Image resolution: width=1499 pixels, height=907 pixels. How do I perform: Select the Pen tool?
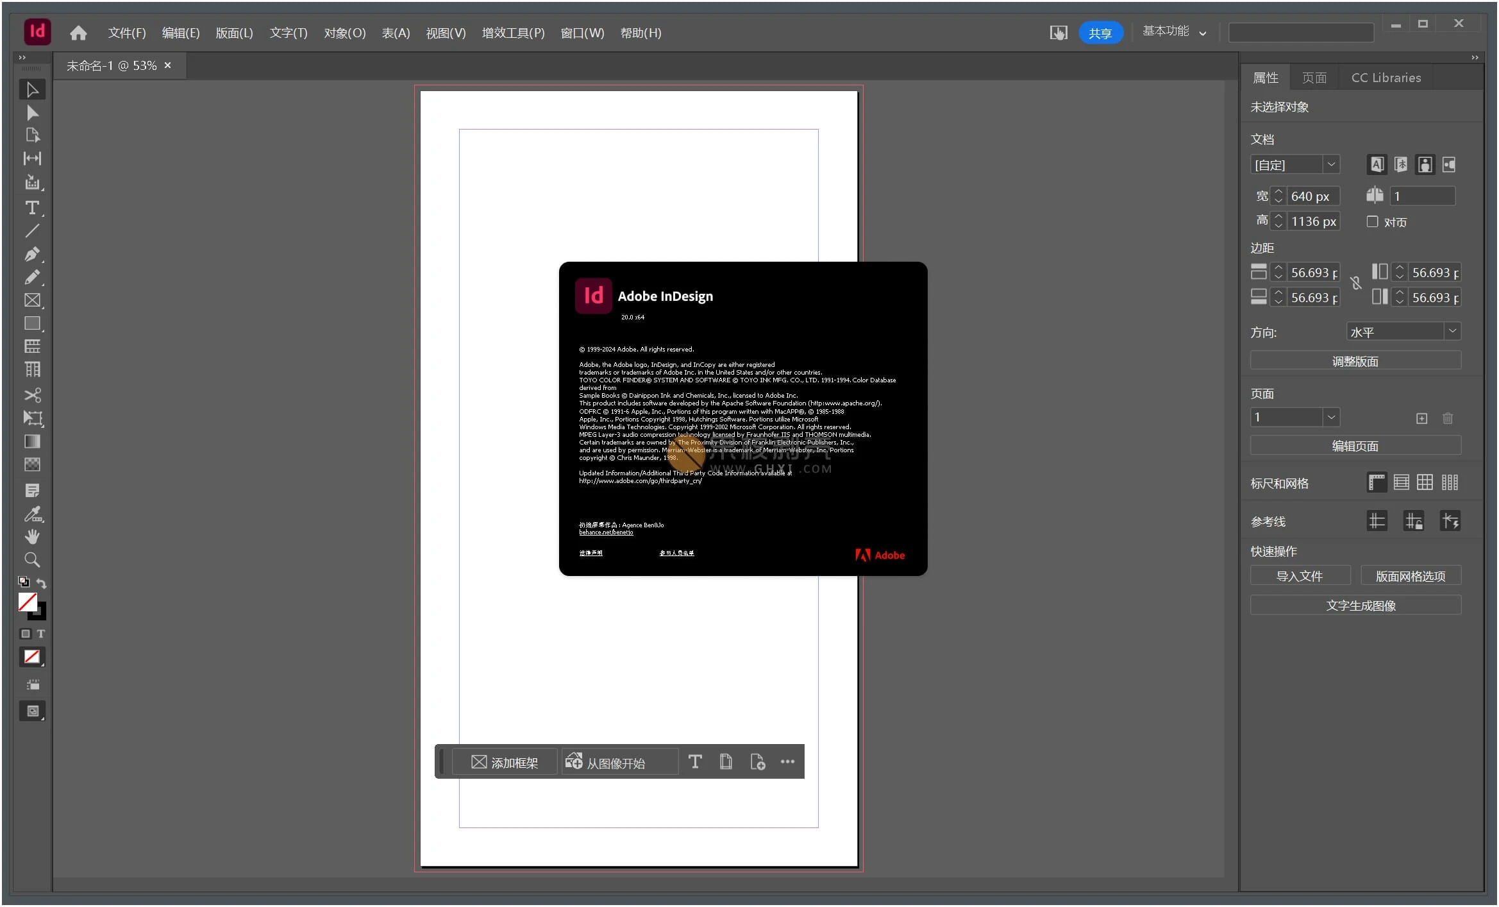(32, 254)
